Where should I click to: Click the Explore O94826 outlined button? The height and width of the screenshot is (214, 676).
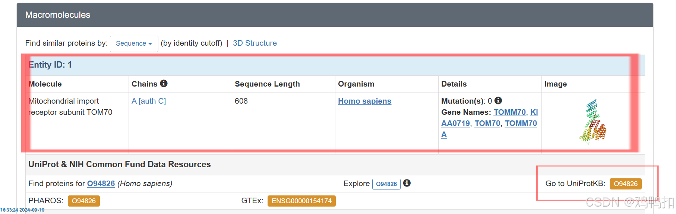[386, 184]
